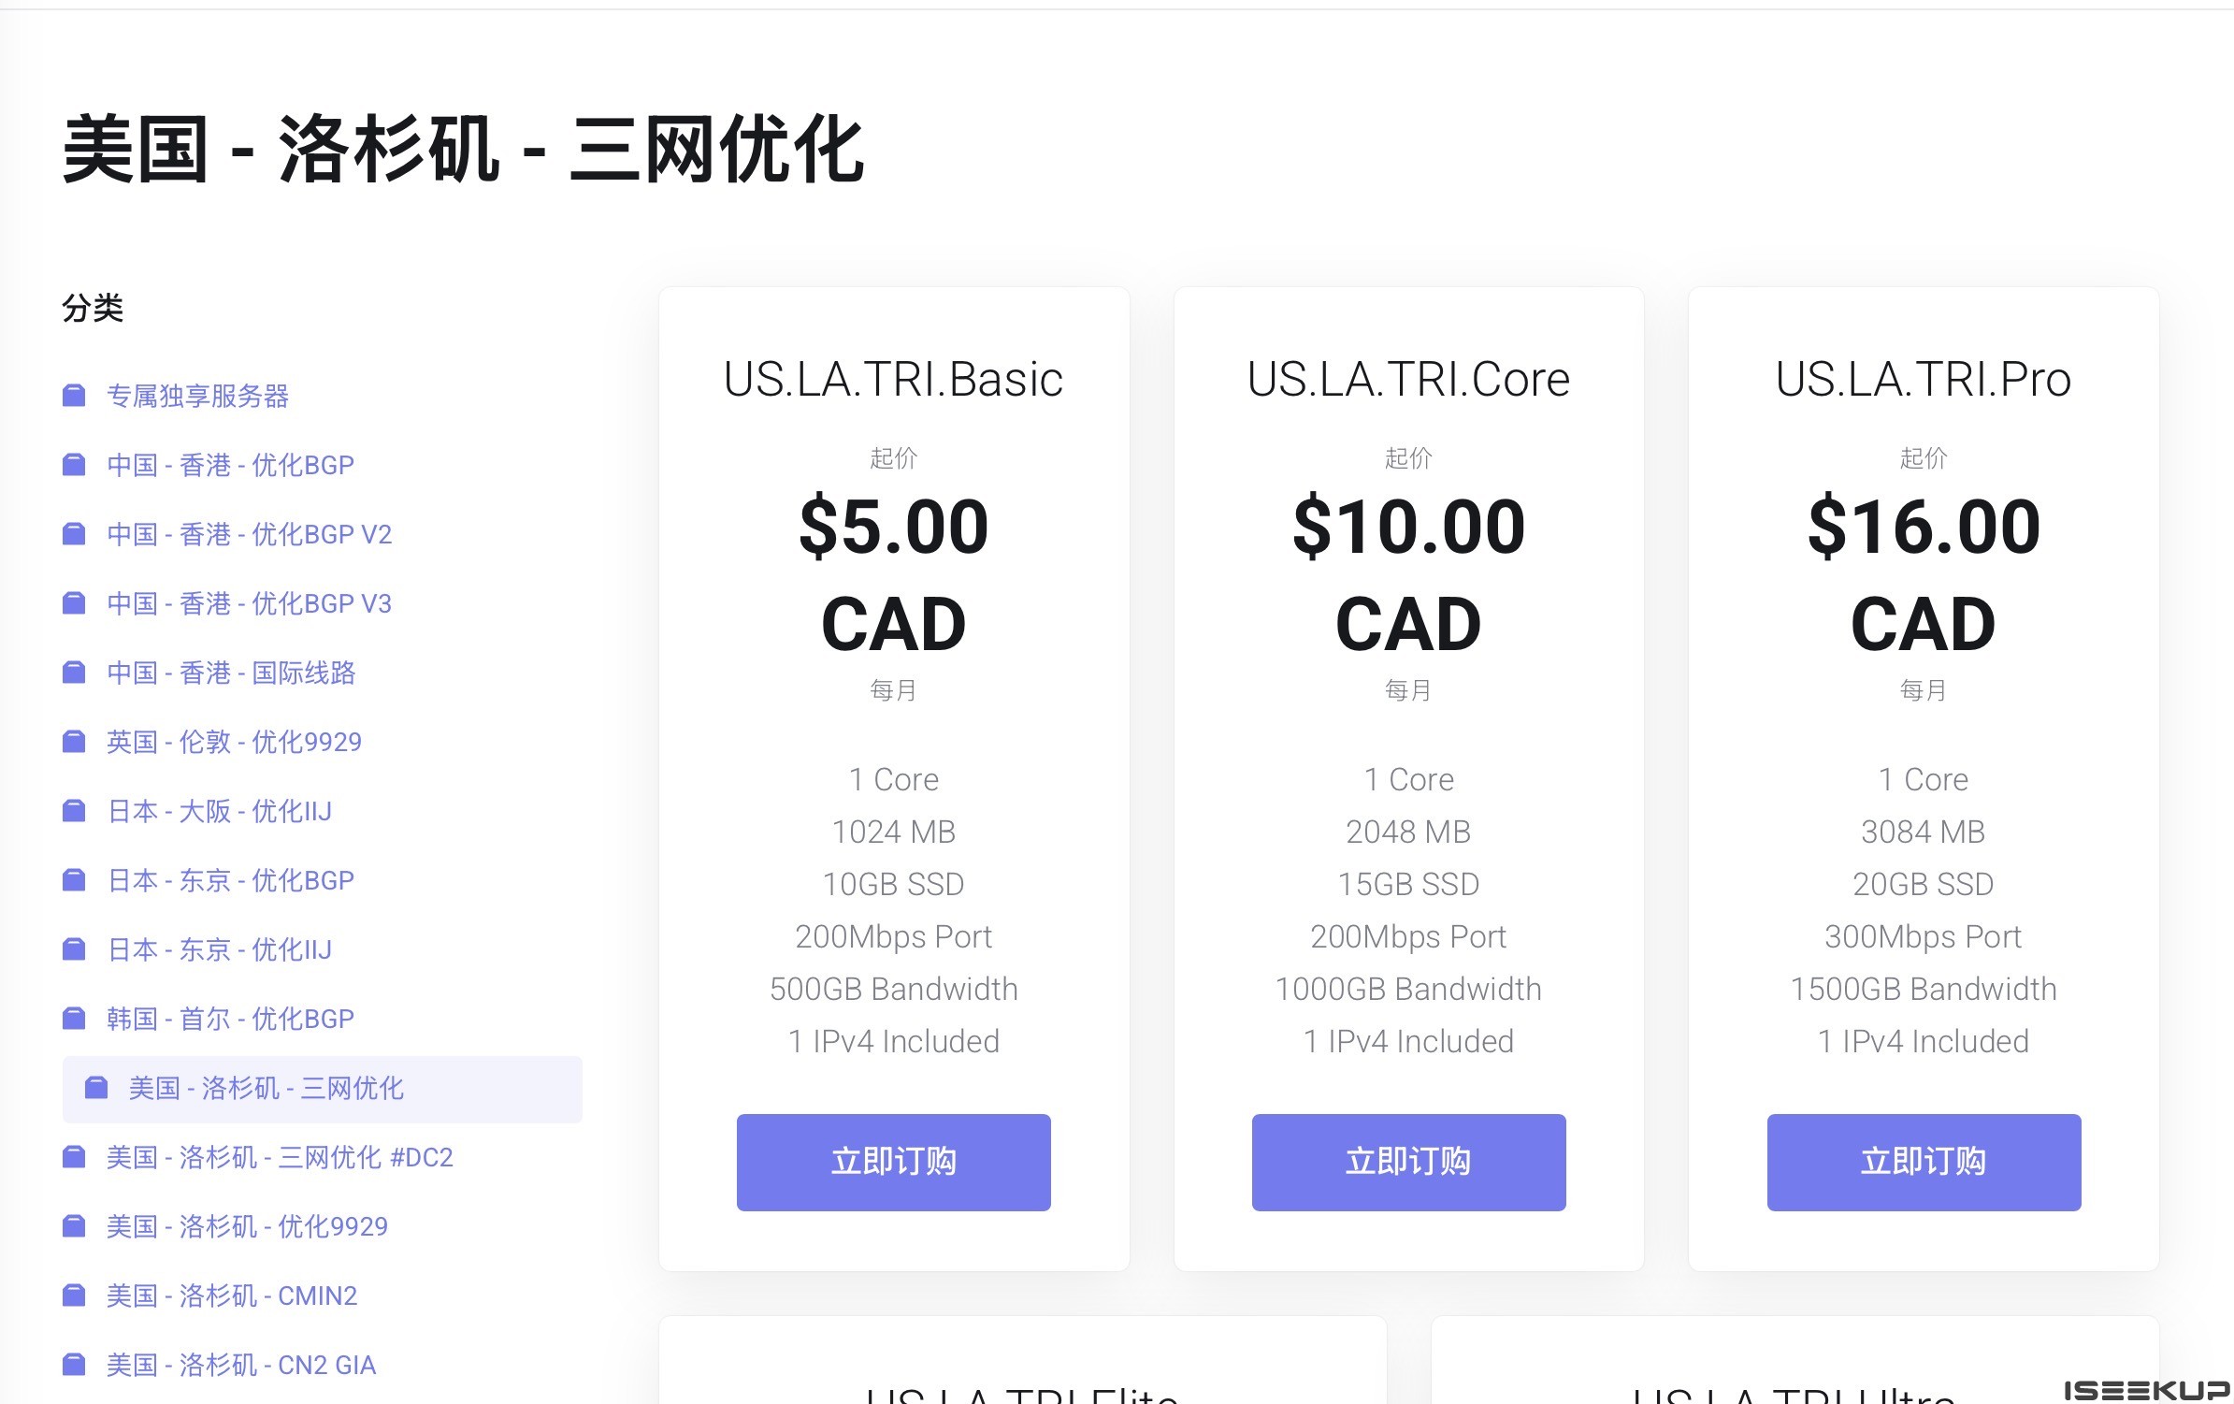This screenshot has width=2234, height=1404.
Task: Open 日本 - 东京 - 优化IIJ category
Action: click(x=219, y=949)
